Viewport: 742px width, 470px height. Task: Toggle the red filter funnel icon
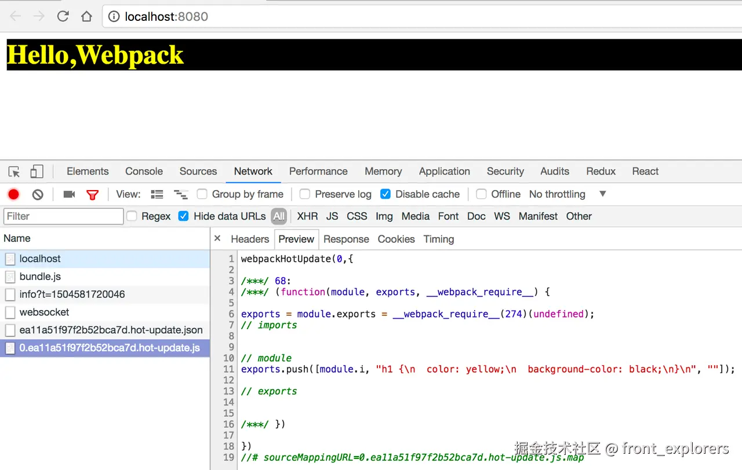(x=92, y=195)
